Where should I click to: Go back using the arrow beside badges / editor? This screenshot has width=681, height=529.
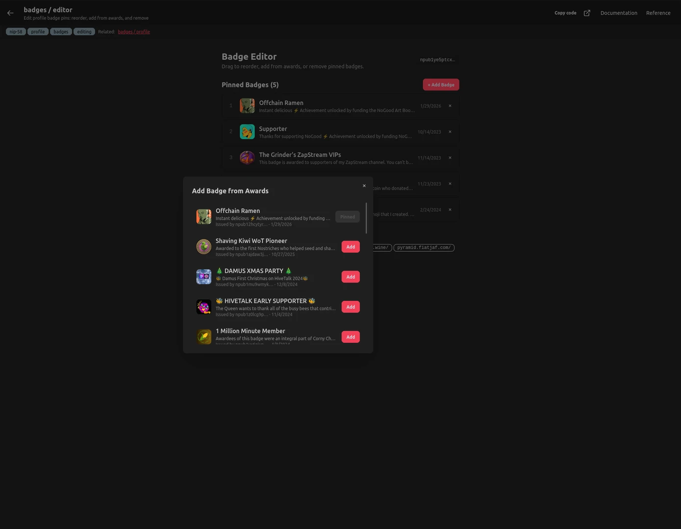pyautogui.click(x=10, y=13)
